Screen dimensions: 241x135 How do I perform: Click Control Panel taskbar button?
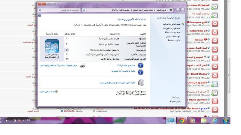tap(171, 121)
